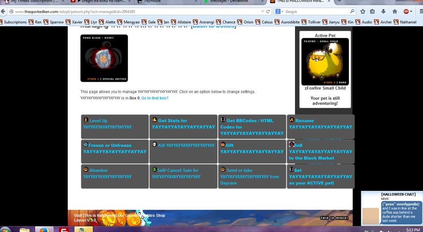The height and width of the screenshot is (232, 423).
Task: Open the Xavier bookmark
Action: (x=74, y=22)
